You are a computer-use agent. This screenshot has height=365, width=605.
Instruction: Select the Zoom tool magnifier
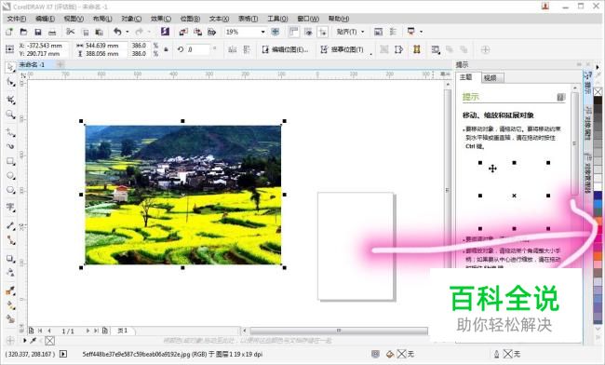point(10,115)
